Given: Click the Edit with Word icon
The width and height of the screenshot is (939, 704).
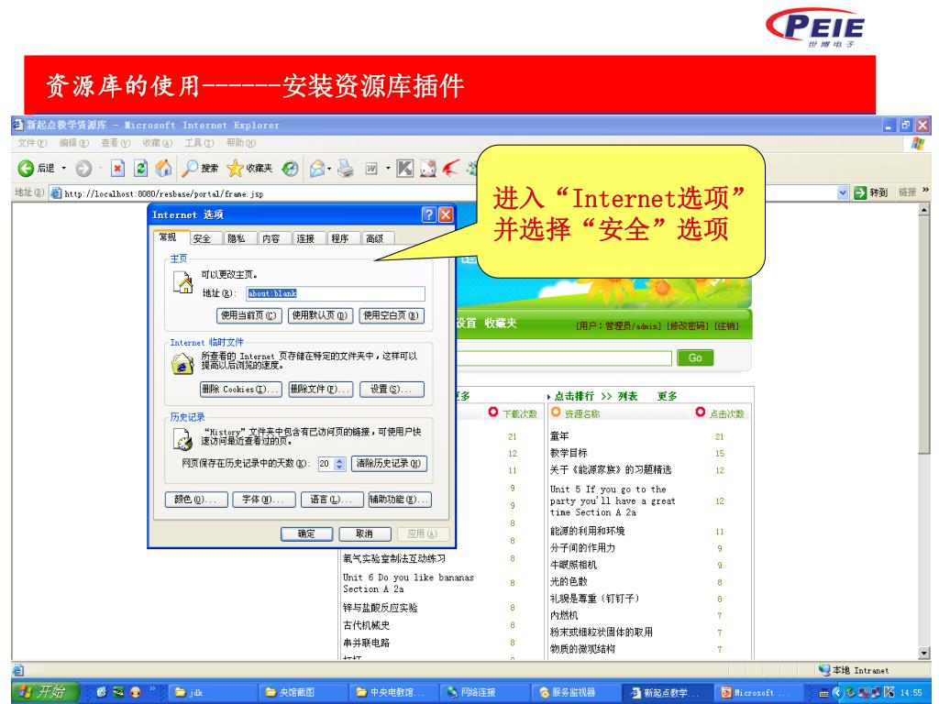Looking at the screenshot, I should click(x=371, y=170).
